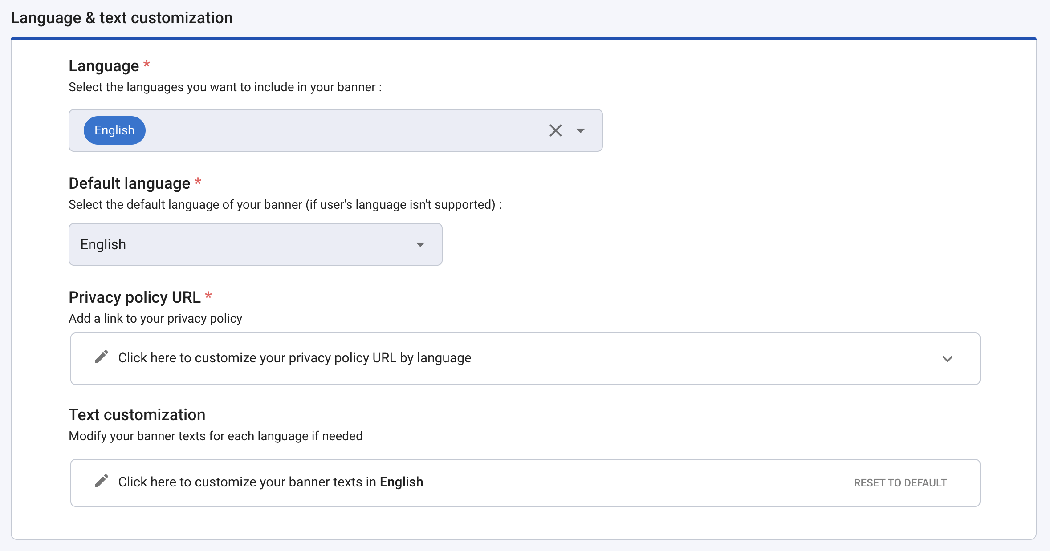Click the Language & text customization heading
Screen dimensions: 1050x551
click(122, 17)
